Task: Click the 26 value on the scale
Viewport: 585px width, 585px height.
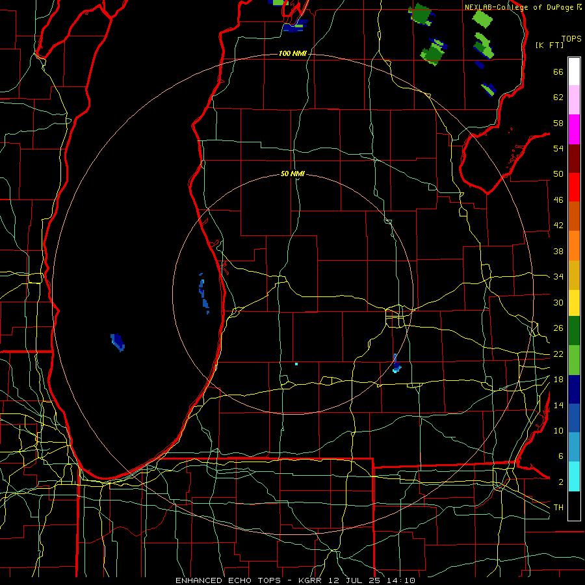Action: (x=558, y=328)
